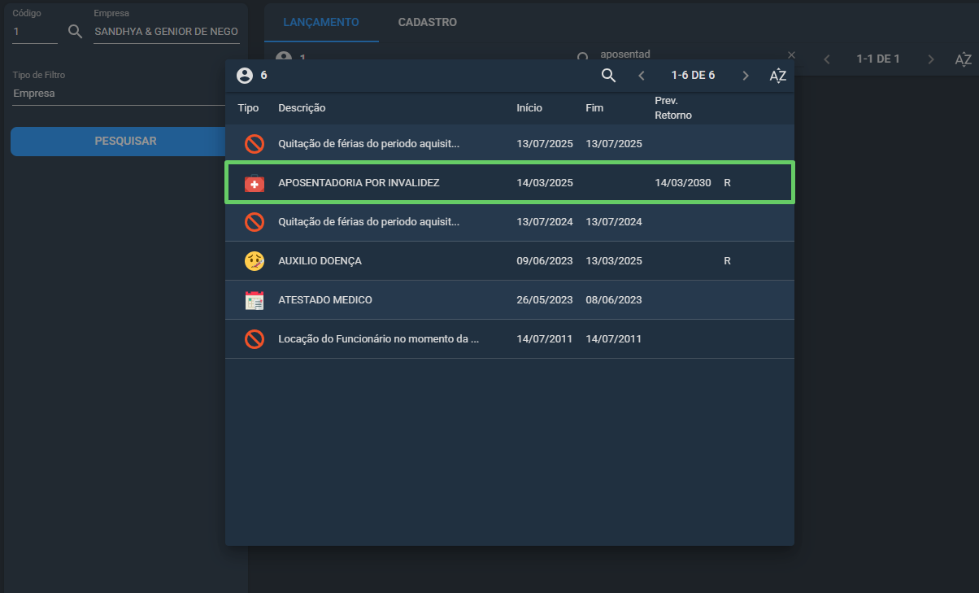Click the prohibited icon for Locação do Funcionário
The height and width of the screenshot is (593, 979).
point(255,339)
